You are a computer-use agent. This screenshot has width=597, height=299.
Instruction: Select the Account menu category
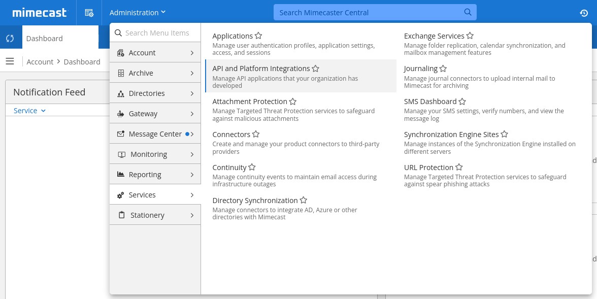click(155, 53)
